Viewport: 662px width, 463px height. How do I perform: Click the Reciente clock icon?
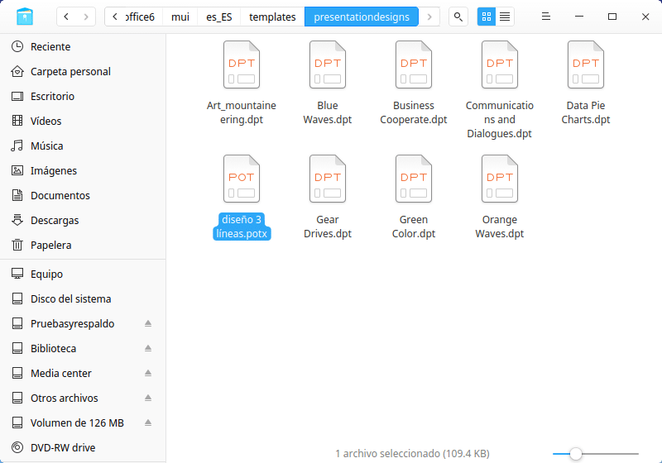(x=17, y=46)
